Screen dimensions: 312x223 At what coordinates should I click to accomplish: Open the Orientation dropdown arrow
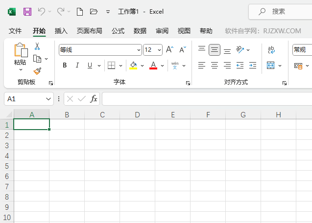[248, 50]
